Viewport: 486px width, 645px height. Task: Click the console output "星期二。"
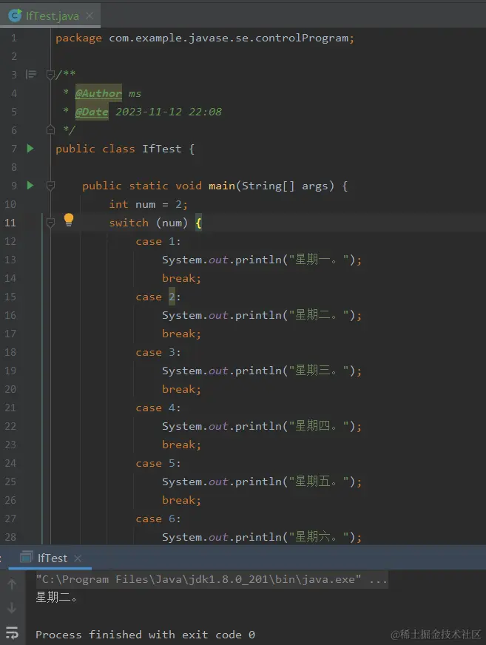56,597
